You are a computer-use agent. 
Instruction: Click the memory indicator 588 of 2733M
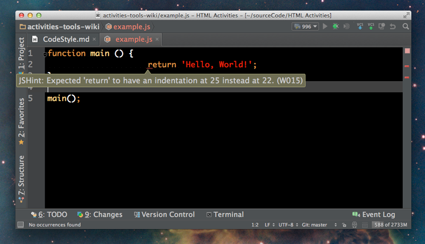coord(390,225)
